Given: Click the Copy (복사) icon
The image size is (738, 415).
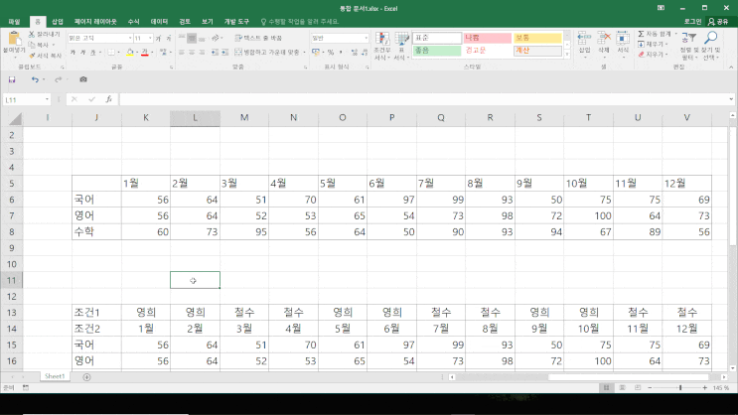Looking at the screenshot, I should 32,45.
